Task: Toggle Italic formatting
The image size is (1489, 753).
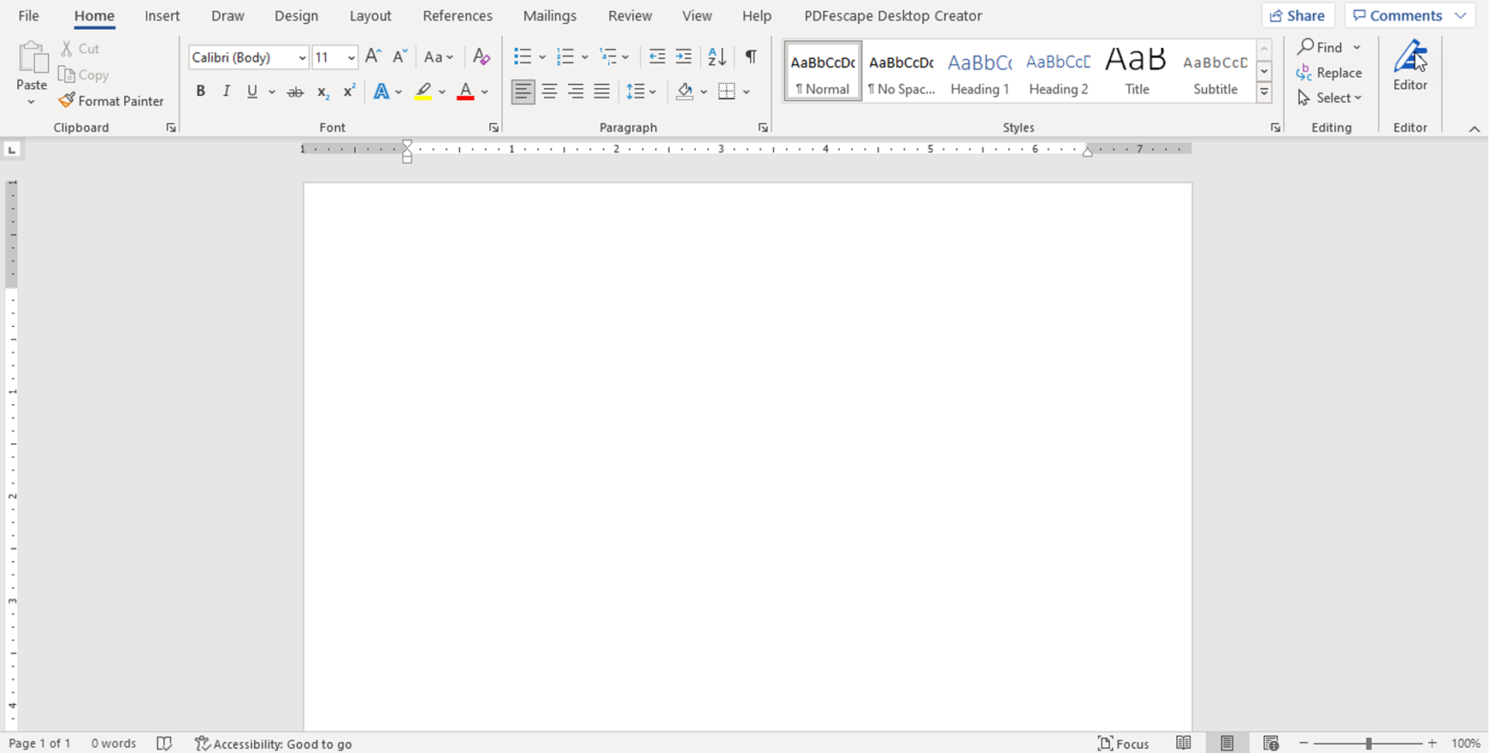Action: [226, 92]
